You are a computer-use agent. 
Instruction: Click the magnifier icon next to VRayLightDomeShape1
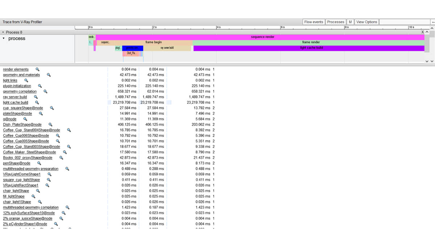(49, 174)
